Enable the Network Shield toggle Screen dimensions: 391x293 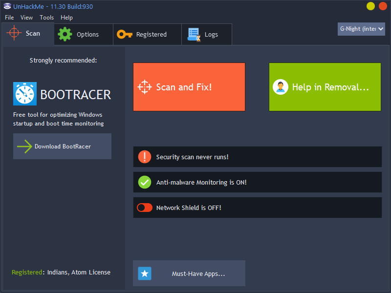pyautogui.click(x=145, y=207)
